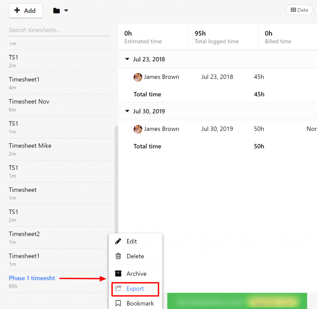Click the Add button
The image size is (317, 309).
pos(26,11)
